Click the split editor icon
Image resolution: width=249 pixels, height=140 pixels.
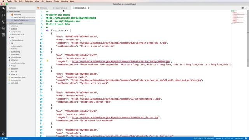tap(242, 8)
